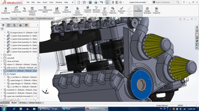Open DimXpertManager crosshair tab
199x111 pixels.
[20, 25]
